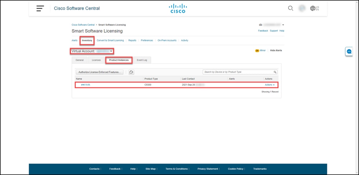Open the user profile avatar
This screenshot has width=359, height=175.
pyautogui.click(x=302, y=9)
